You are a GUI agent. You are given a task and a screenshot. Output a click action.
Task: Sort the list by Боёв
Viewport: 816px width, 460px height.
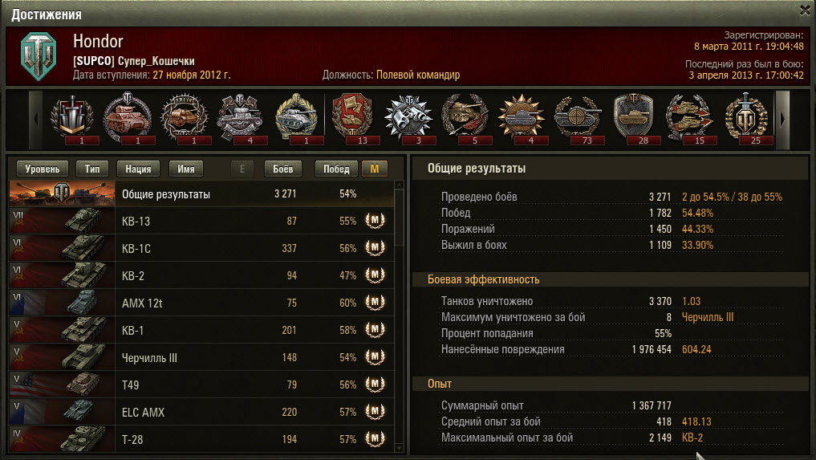click(x=282, y=169)
